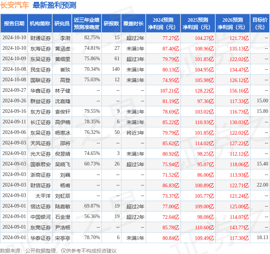Click the 数据来源 disclaimer footer text
This screenshot has width=270, height=254.
[58, 250]
